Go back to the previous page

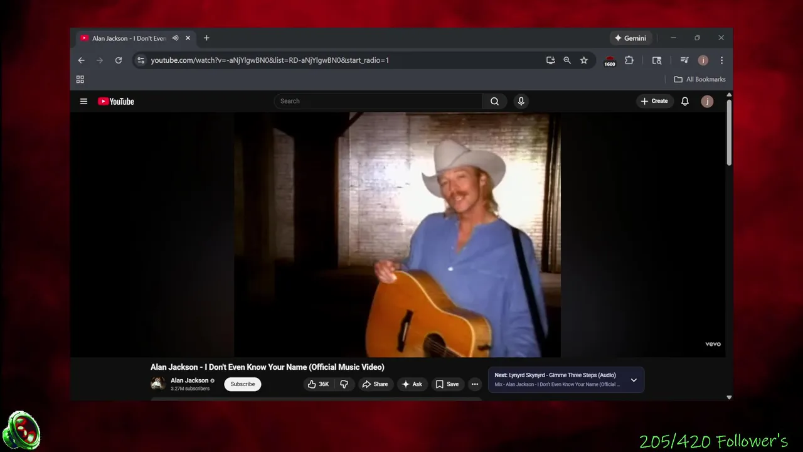81,60
